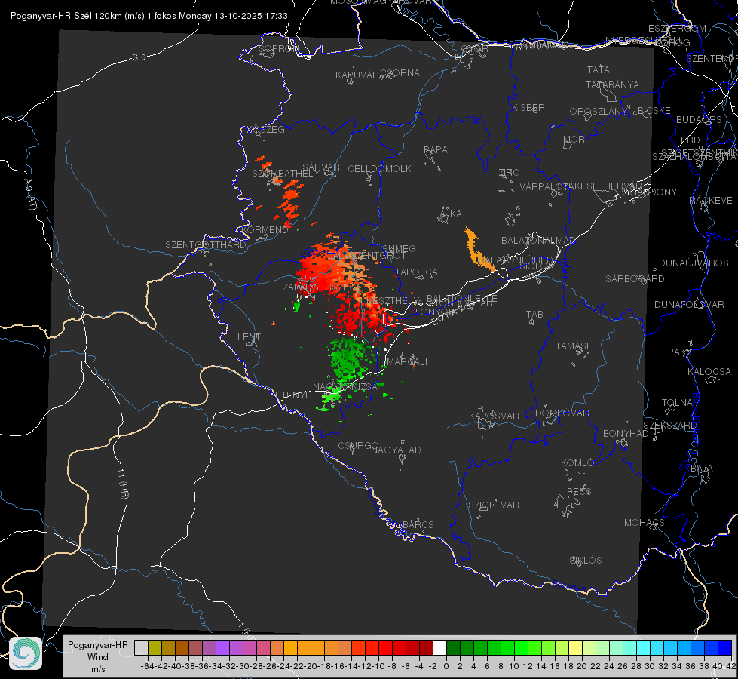
Task: Click the green echo cluster above Nagykanizsa
Action: click(349, 360)
